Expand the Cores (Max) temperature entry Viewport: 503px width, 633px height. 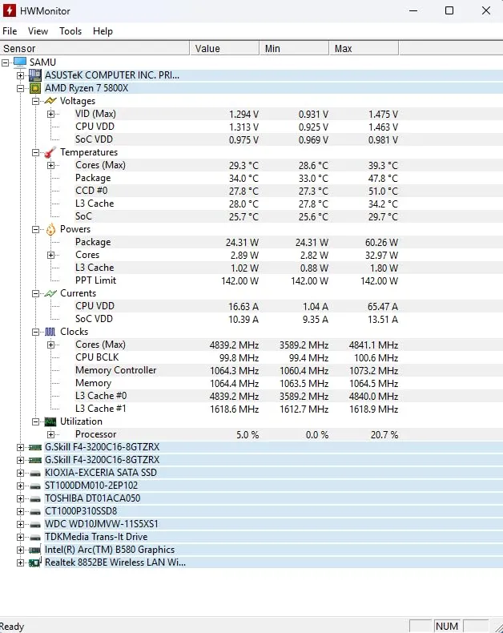click(x=51, y=166)
